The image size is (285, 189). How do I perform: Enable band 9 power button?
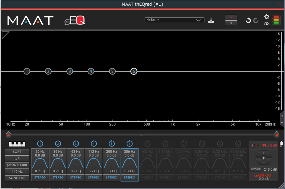pyautogui.click(x=184, y=143)
